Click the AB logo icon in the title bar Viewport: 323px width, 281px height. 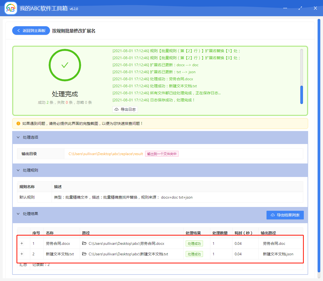pos(10,8)
